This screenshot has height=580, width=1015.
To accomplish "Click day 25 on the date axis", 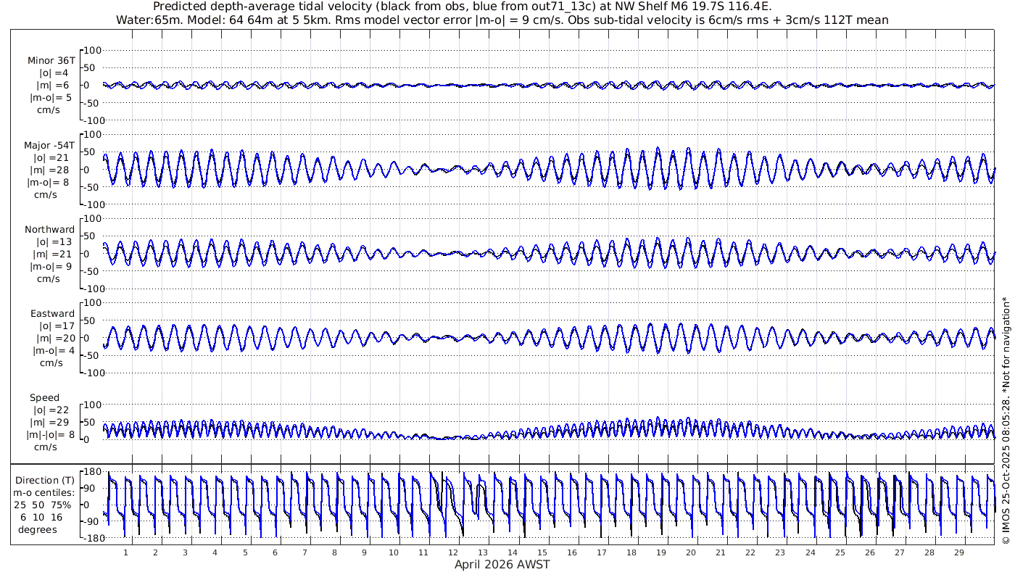I will (840, 552).
